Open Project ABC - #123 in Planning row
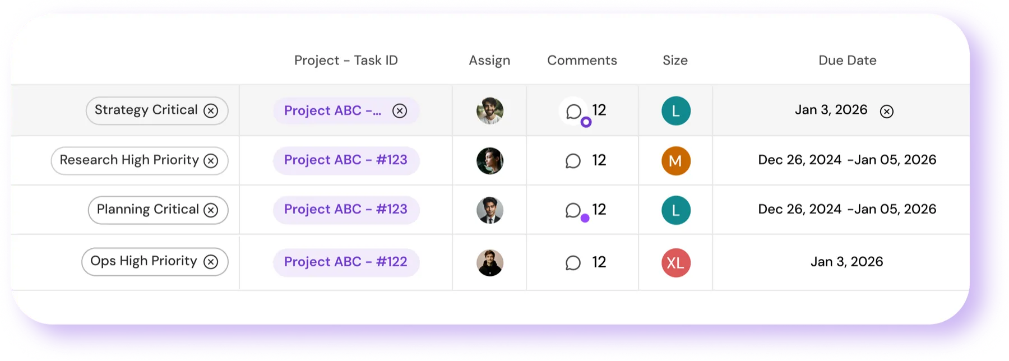1009x361 pixels. click(x=346, y=210)
